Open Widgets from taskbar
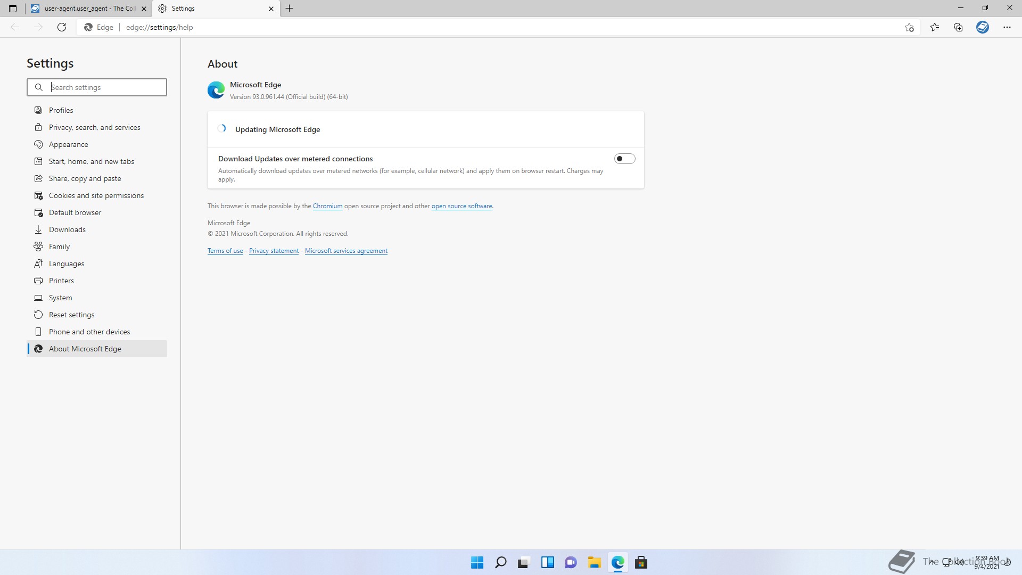Screen dimensions: 1022x575 [x=547, y=562]
